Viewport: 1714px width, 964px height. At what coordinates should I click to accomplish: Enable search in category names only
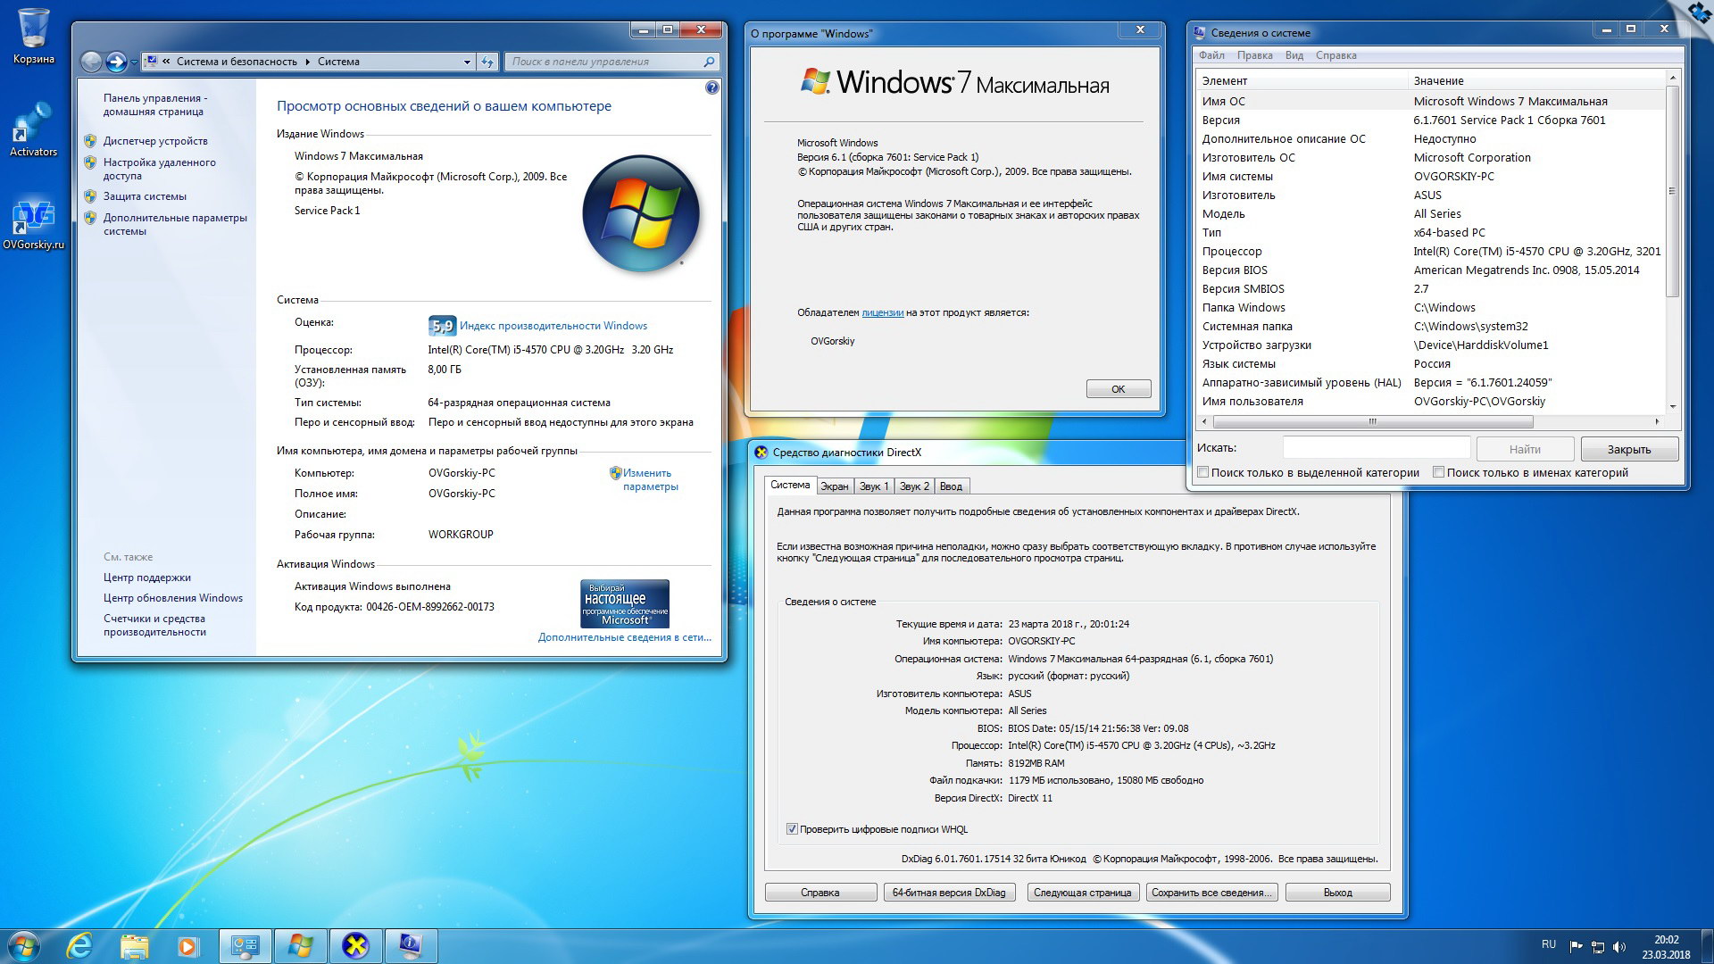point(1438,472)
